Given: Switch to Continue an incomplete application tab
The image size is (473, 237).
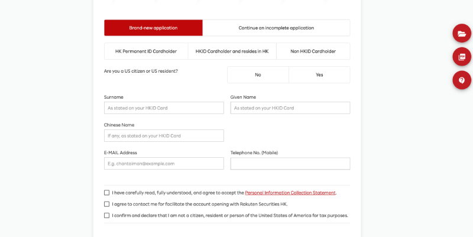Looking at the screenshot, I should pos(276,28).
